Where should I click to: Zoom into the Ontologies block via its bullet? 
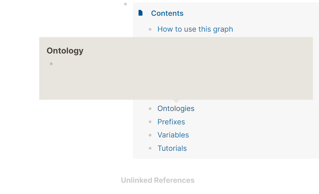[150, 109]
